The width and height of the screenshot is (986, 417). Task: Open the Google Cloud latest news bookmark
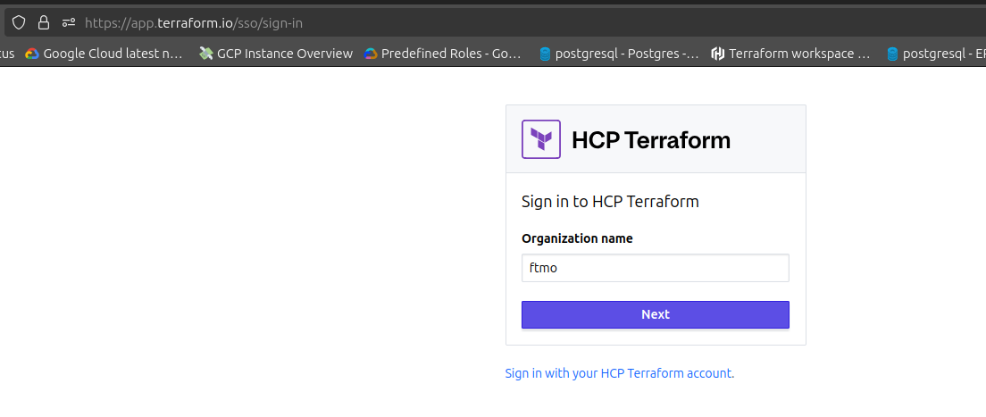[104, 54]
